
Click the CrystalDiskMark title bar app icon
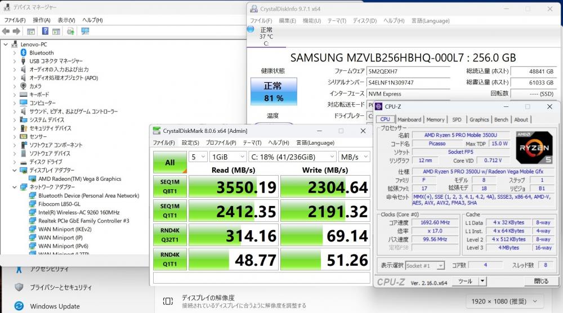[x=157, y=131]
